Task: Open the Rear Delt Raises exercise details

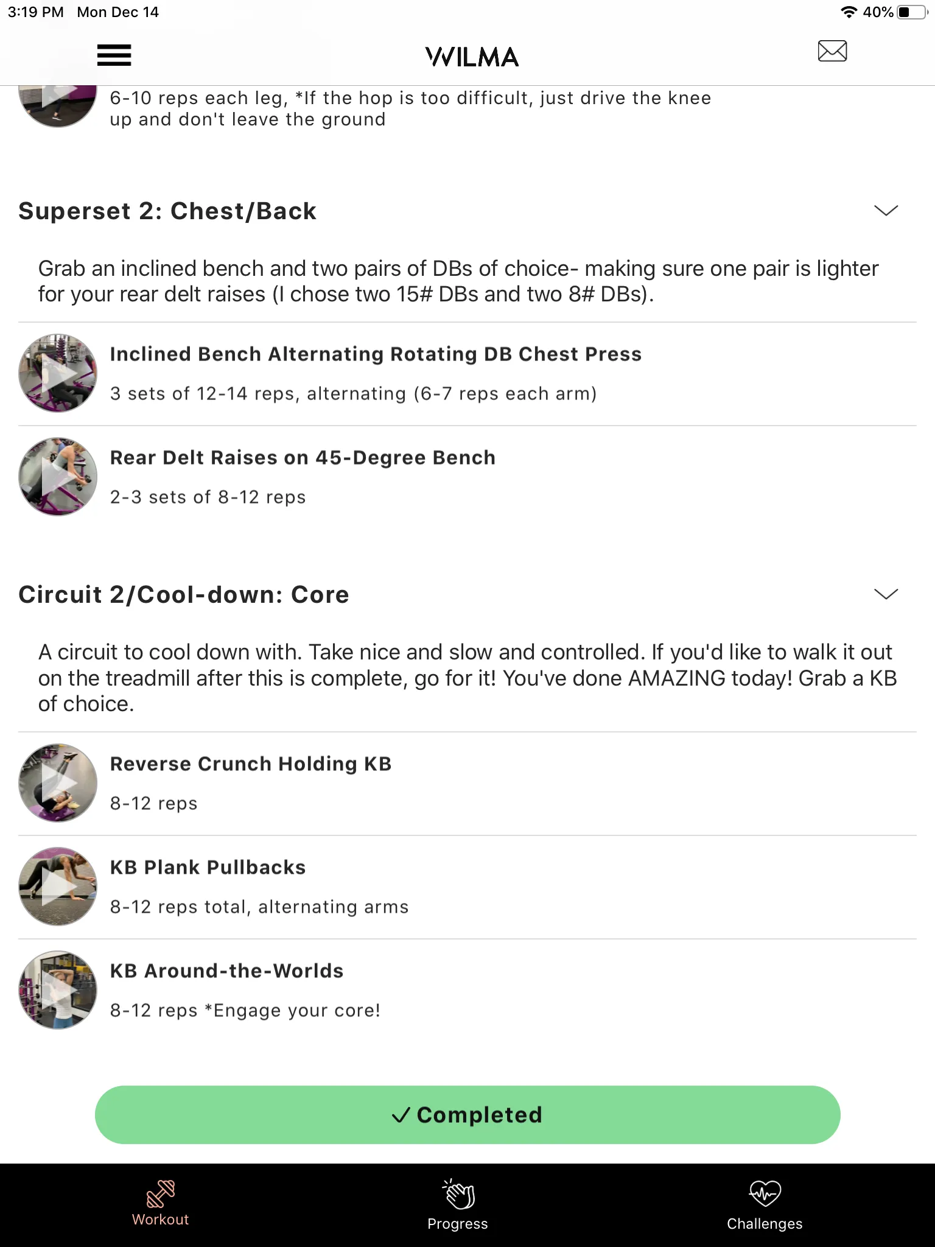Action: coord(302,457)
